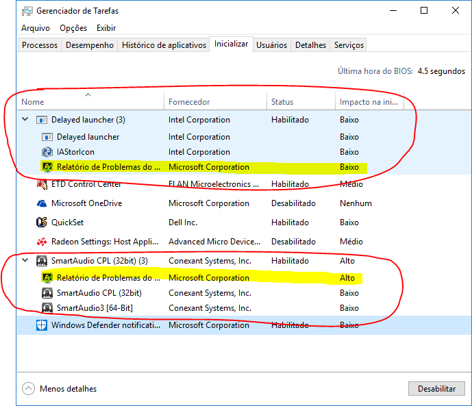This screenshot has height=406, width=472.
Task: Click Intel Corporation vendor of IAStorIcon
Action: (199, 152)
